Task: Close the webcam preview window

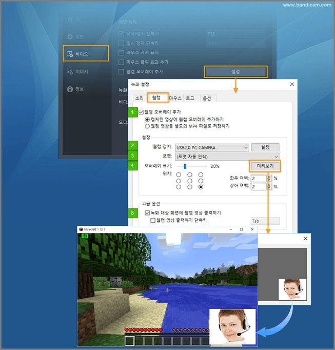Action: click(x=305, y=239)
